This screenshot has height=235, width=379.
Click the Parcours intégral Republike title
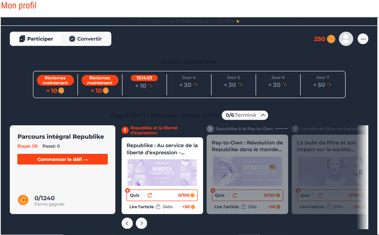[x=61, y=136]
